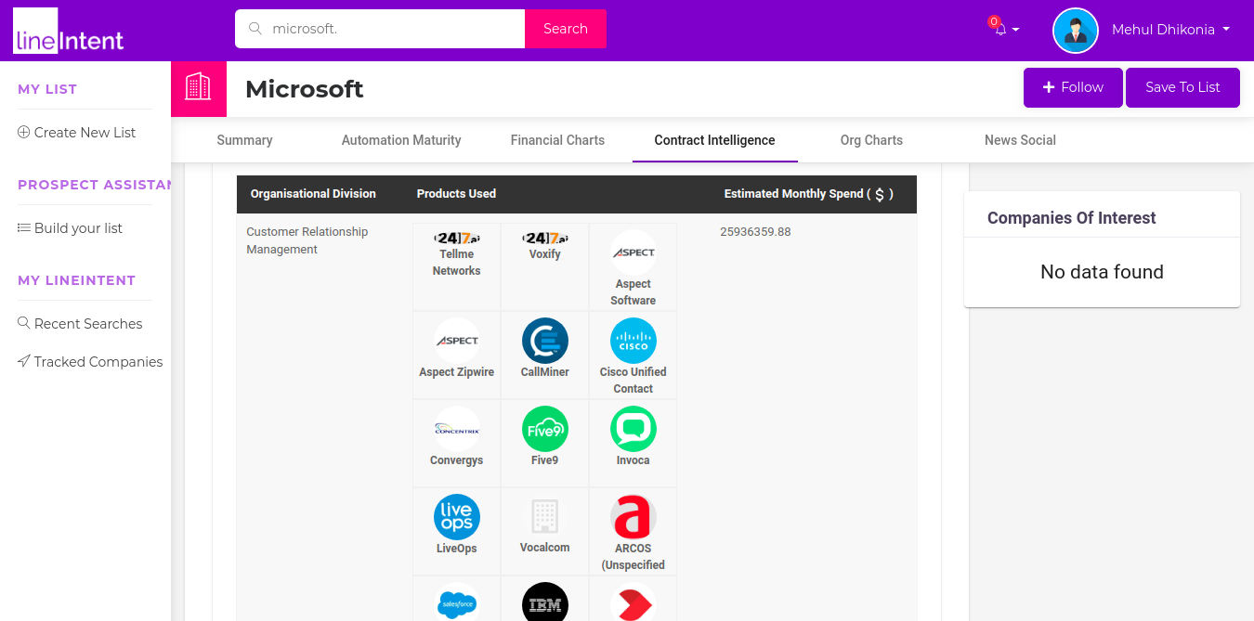Screen dimensions: 1254x621
Task: Open the Mehul Dhikonia account dropdown
Action: [1170, 30]
